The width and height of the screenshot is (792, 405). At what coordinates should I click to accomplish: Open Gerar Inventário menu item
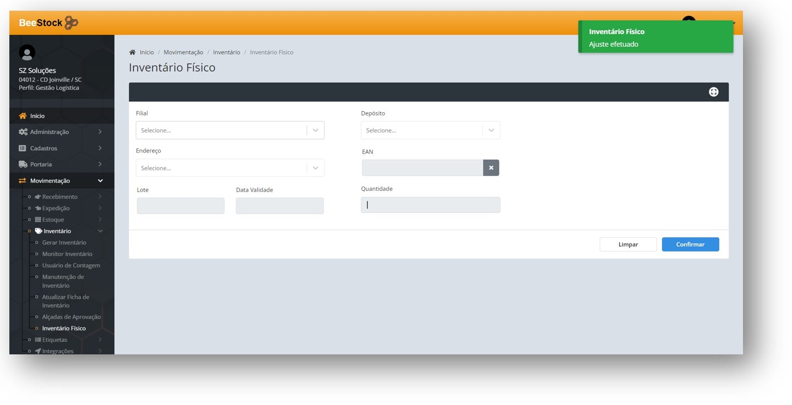tap(64, 243)
